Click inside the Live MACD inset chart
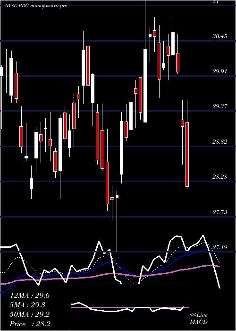 point(130,307)
